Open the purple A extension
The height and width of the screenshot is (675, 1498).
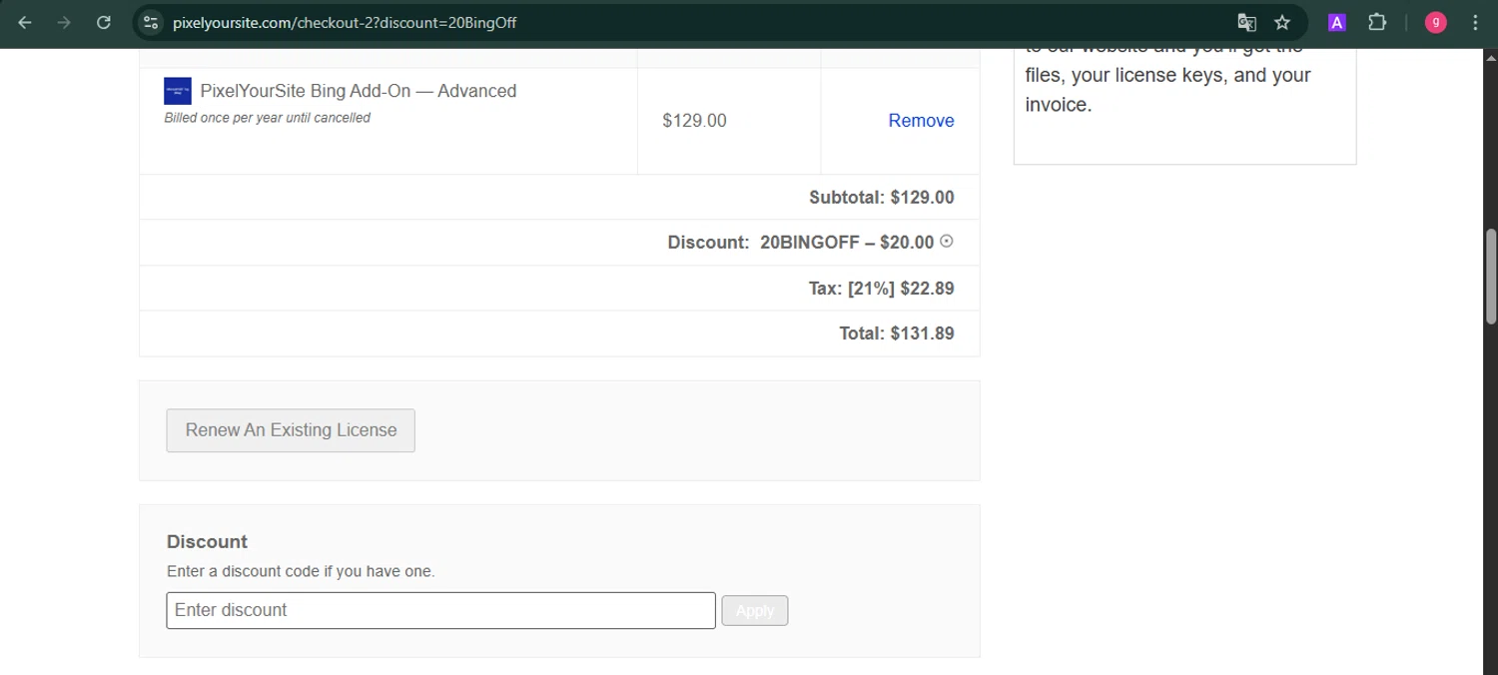1337,22
